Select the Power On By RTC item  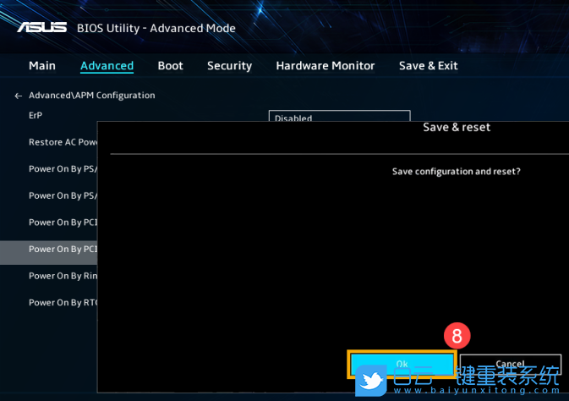pyautogui.click(x=63, y=303)
